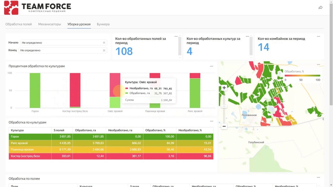Switch to the Обработка полей tab
Screen dimensions: 333x187
(19, 24)
